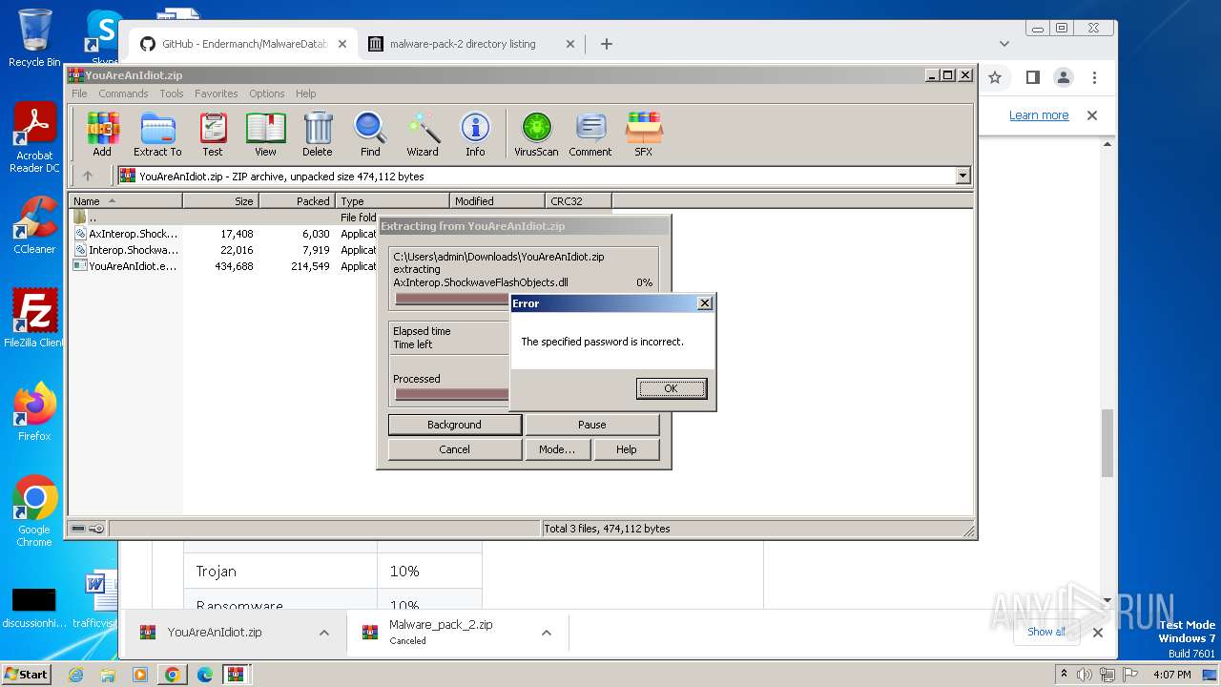
Task: Sort by Modified column header
Action: 497,201
